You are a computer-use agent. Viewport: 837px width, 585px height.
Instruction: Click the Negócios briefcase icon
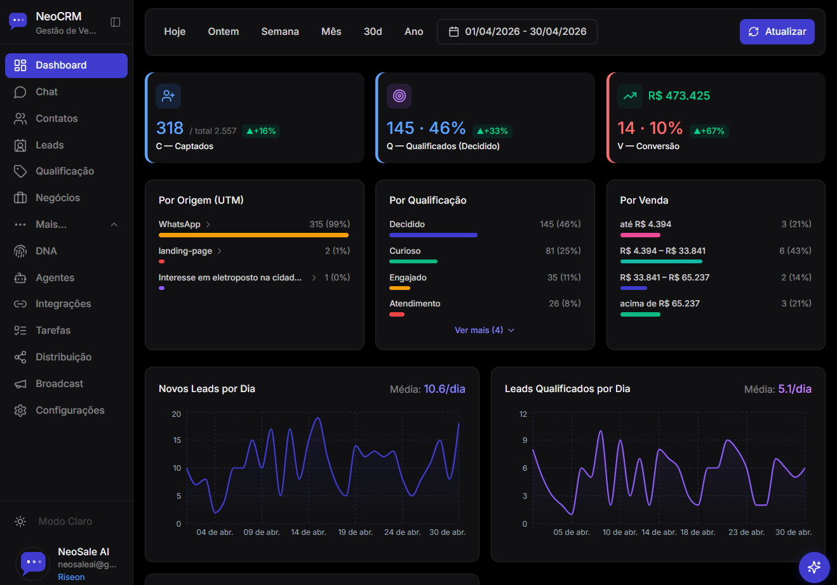[20, 198]
